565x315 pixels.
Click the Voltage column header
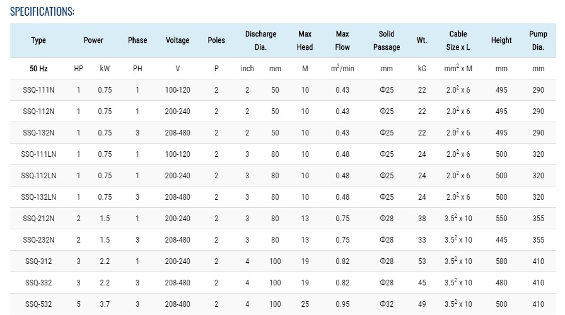click(x=177, y=40)
